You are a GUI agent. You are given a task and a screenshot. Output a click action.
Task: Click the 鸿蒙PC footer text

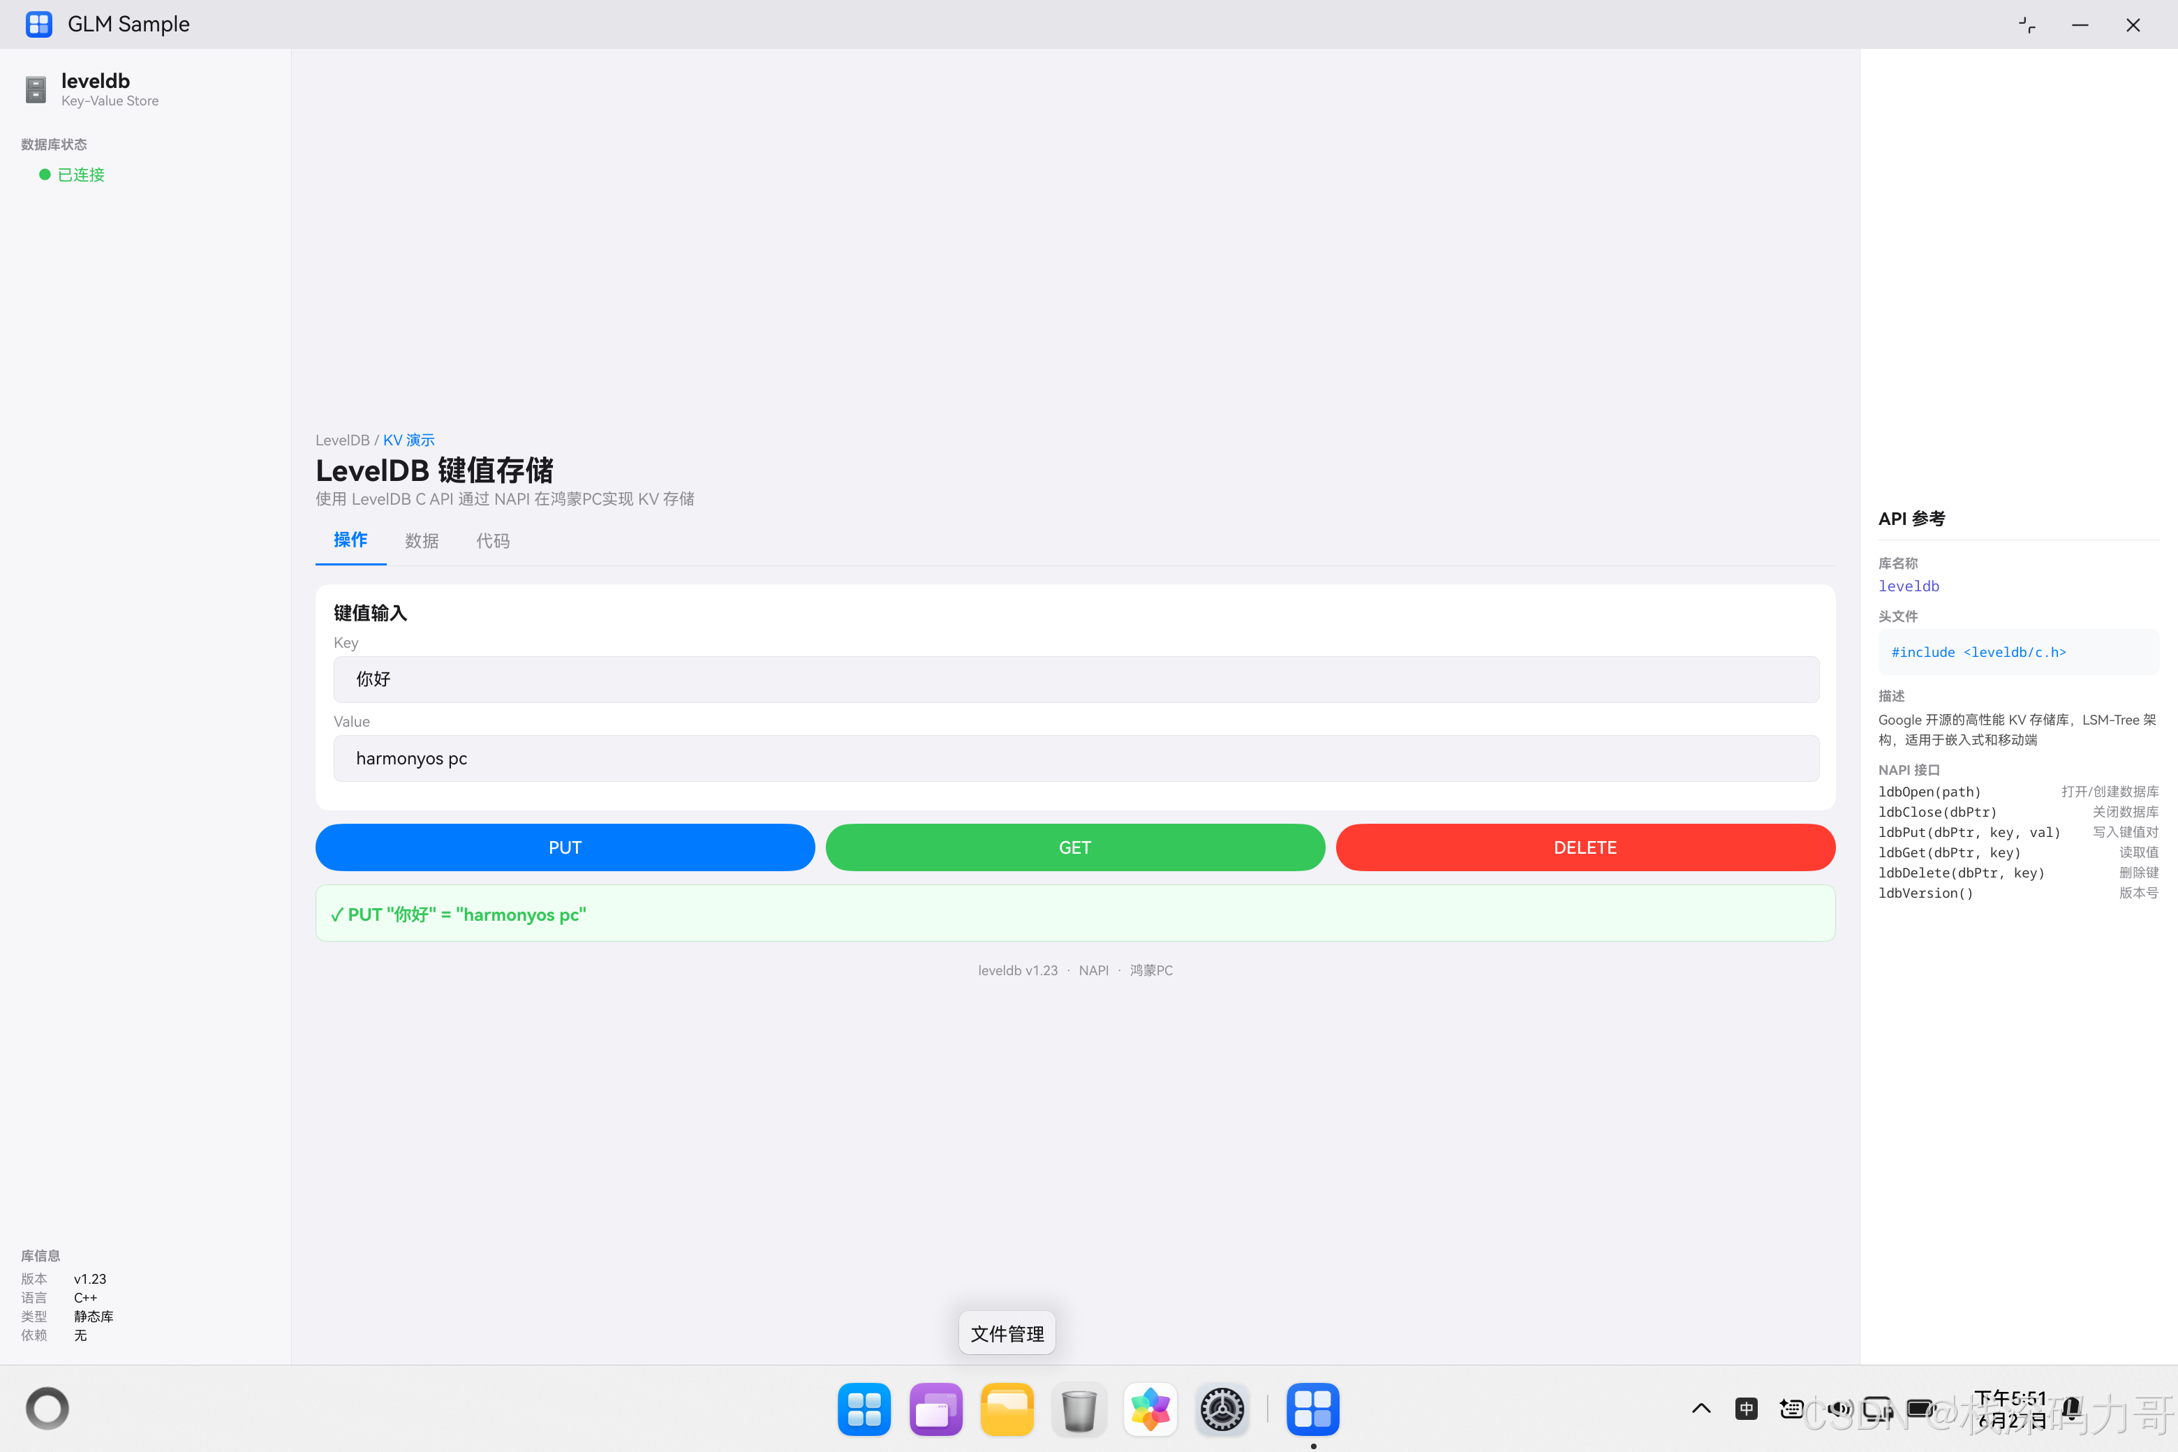tap(1151, 970)
